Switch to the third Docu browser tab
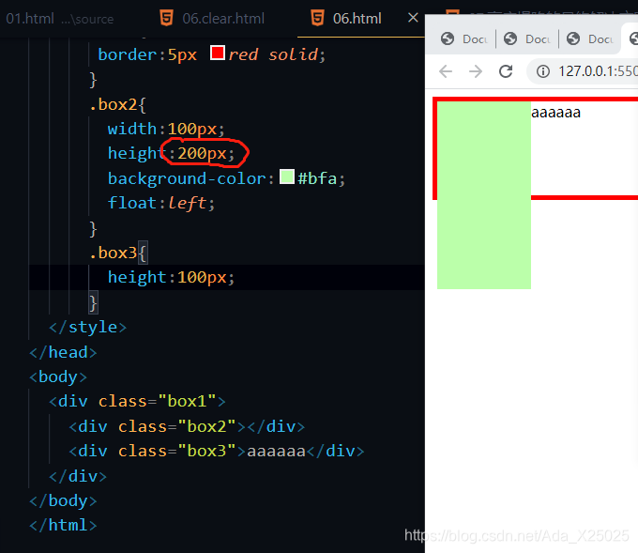This screenshot has height=553, width=638. 589,38
